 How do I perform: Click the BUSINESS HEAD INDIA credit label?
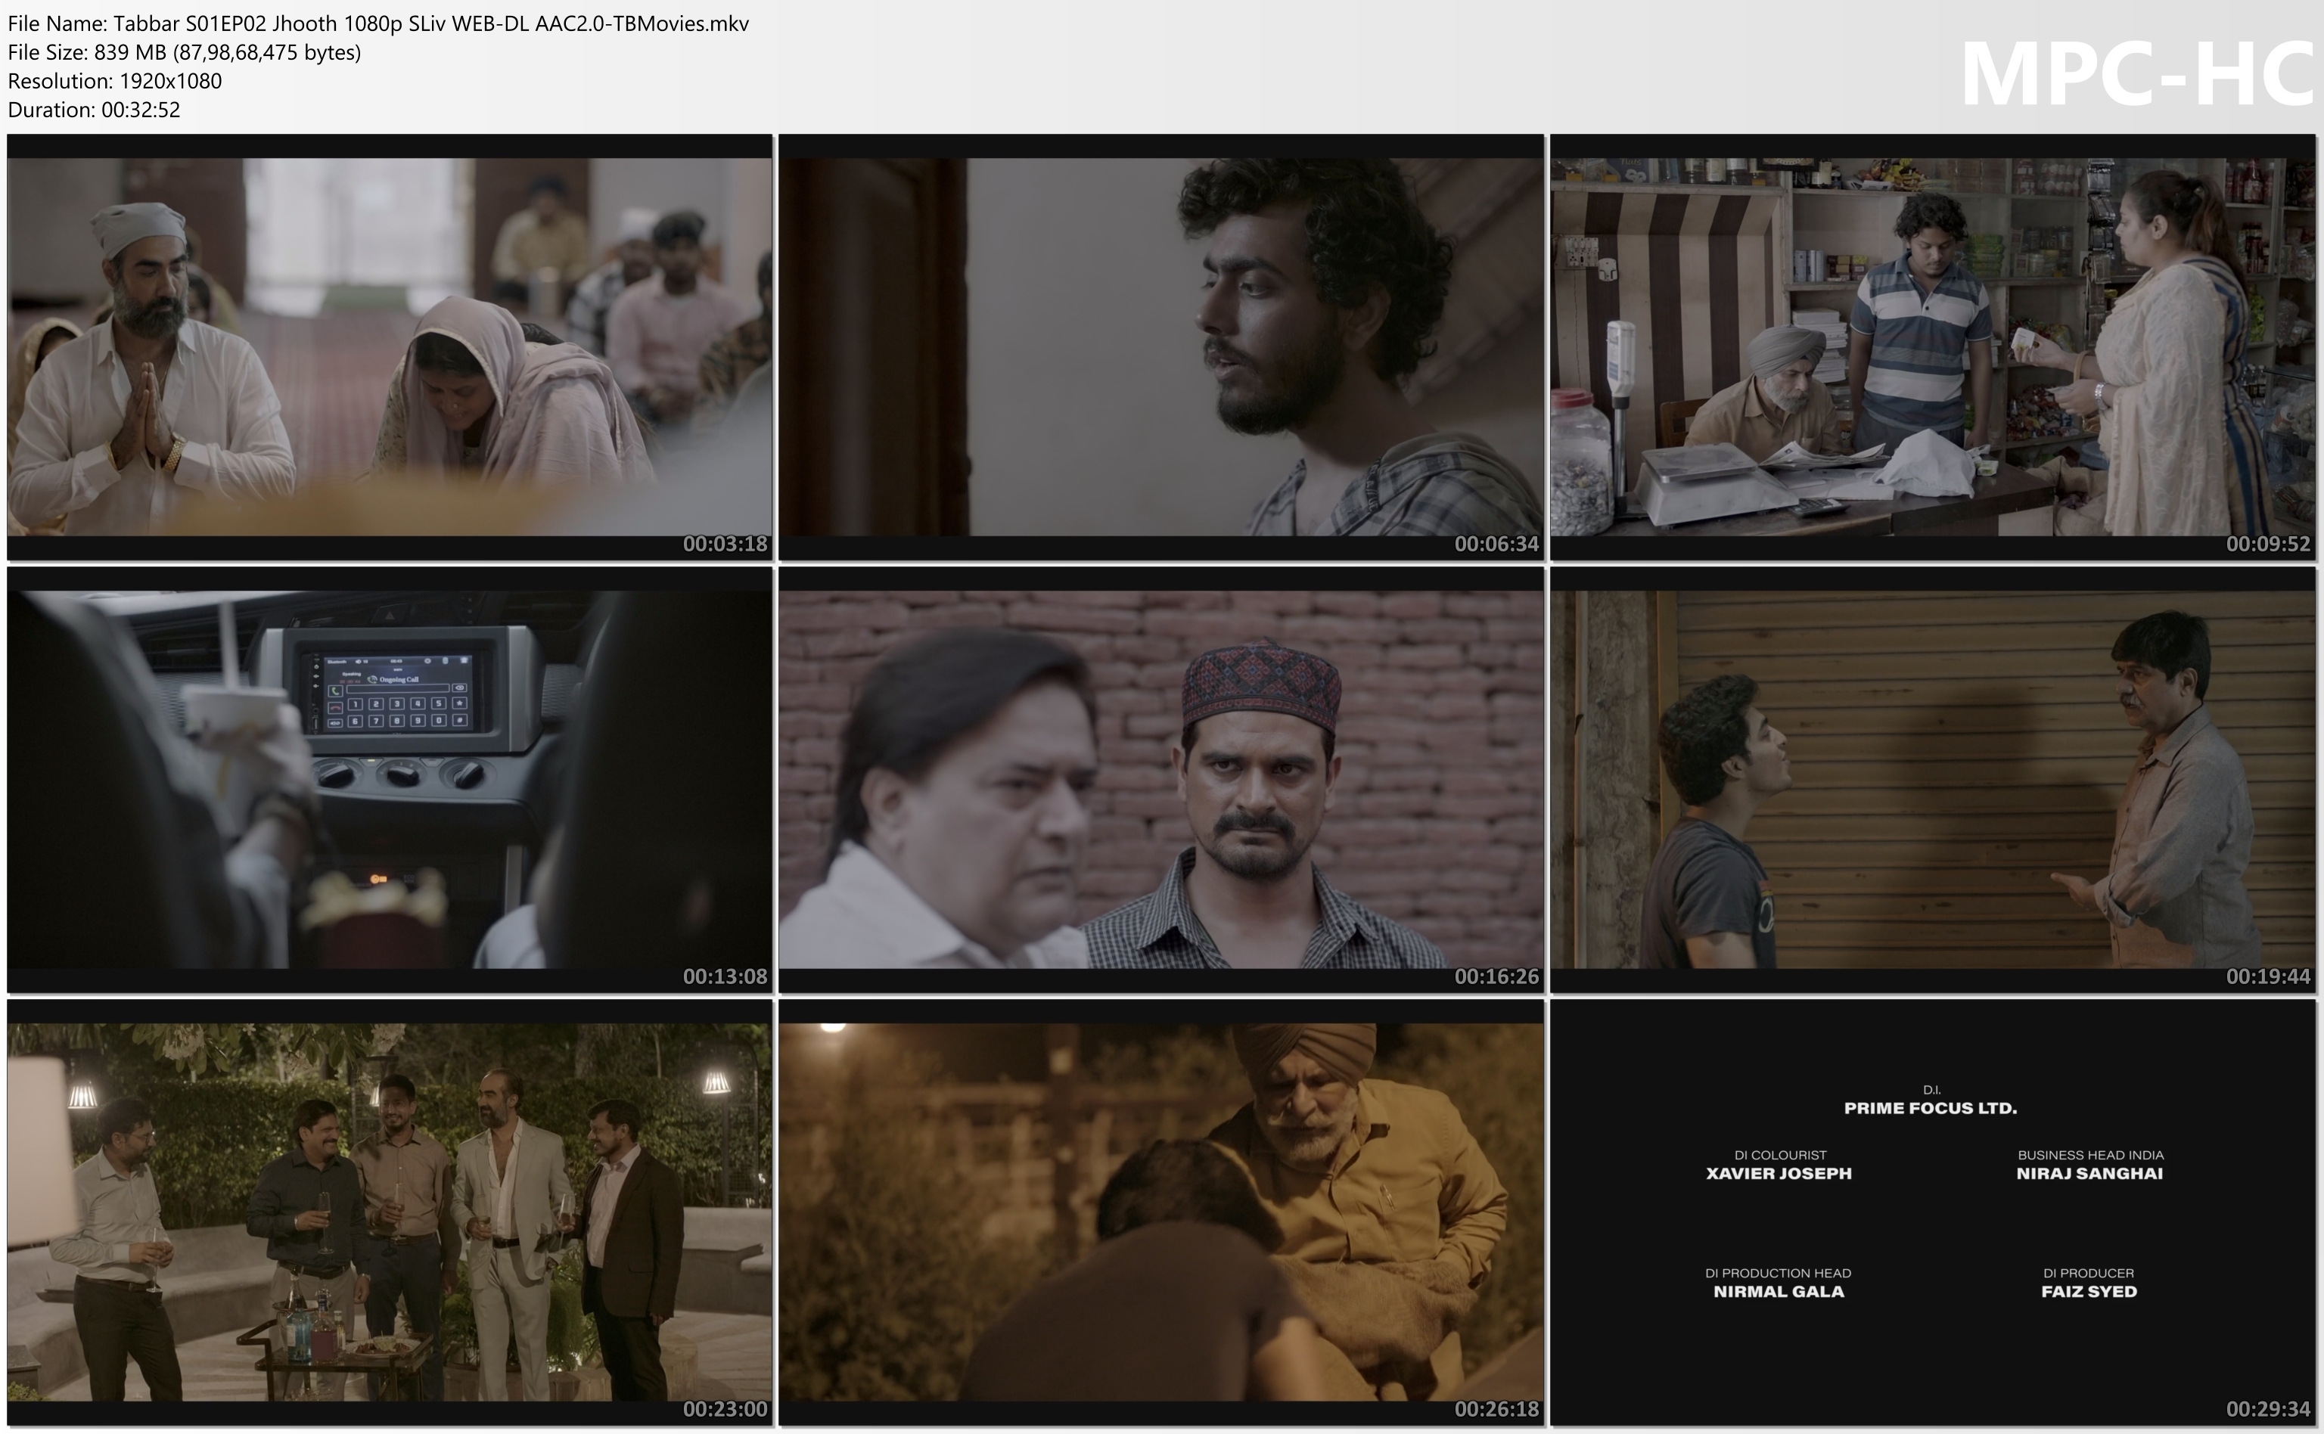[x=2091, y=1155]
